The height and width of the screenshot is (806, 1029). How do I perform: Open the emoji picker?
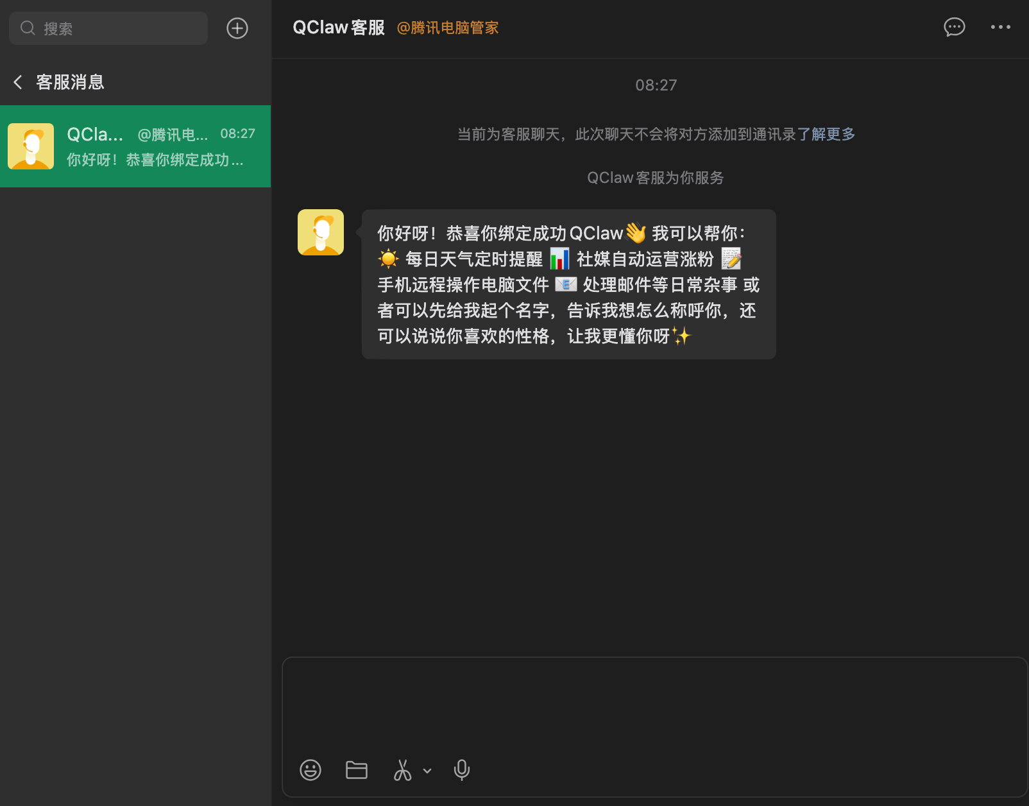click(x=310, y=770)
